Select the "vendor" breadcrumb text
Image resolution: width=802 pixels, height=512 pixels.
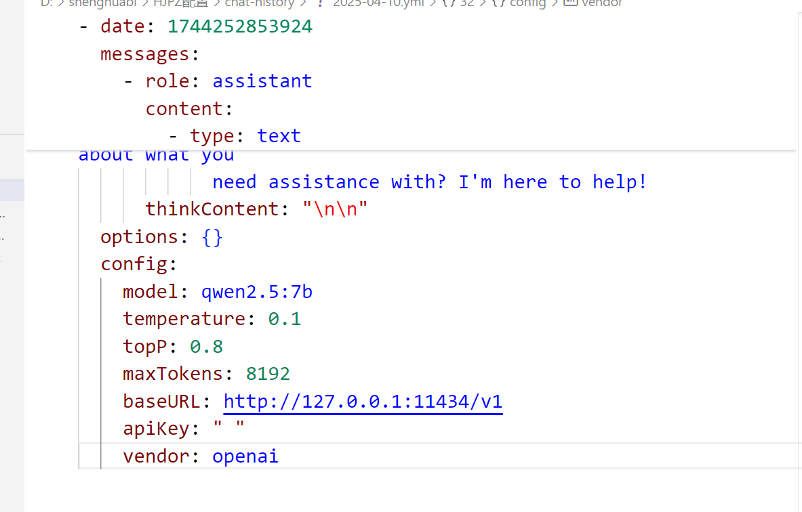click(x=602, y=3)
